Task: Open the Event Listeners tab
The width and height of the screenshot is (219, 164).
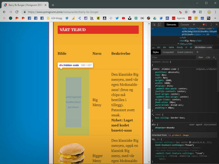Action: pyautogui.click(x=185, y=52)
